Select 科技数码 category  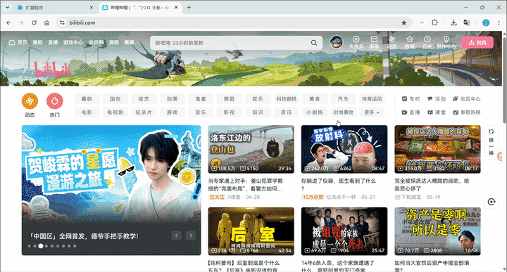(x=286, y=98)
